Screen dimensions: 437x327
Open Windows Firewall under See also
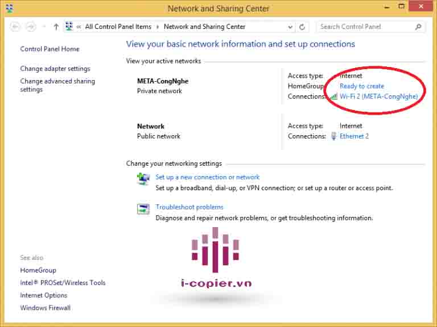46,308
